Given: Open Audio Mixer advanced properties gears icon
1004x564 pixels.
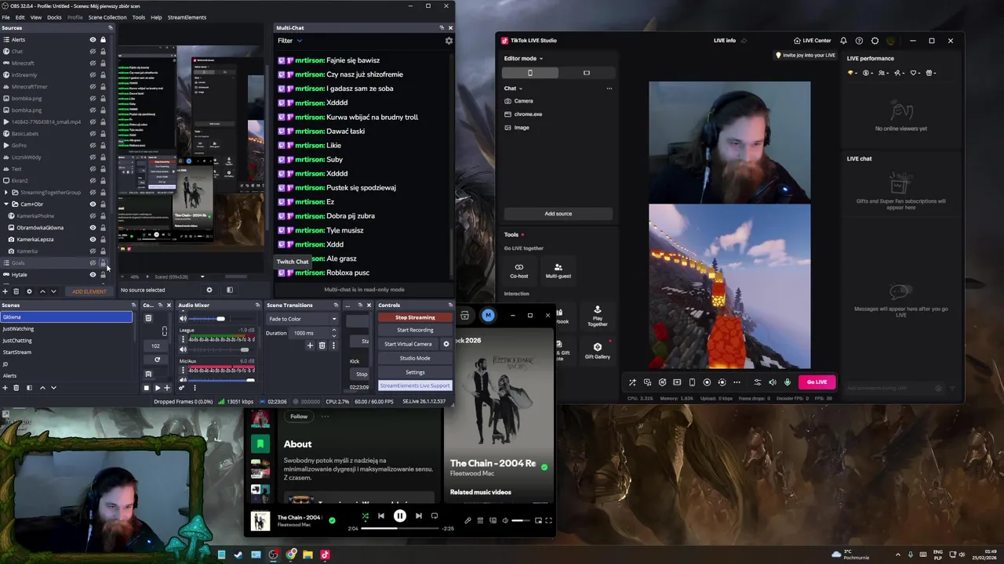Looking at the screenshot, I should (x=182, y=388).
